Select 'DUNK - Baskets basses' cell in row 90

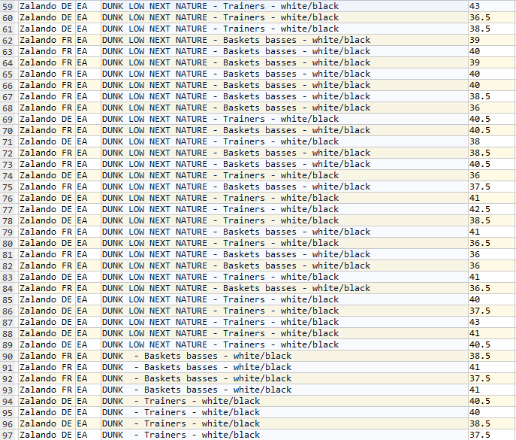[285, 356]
